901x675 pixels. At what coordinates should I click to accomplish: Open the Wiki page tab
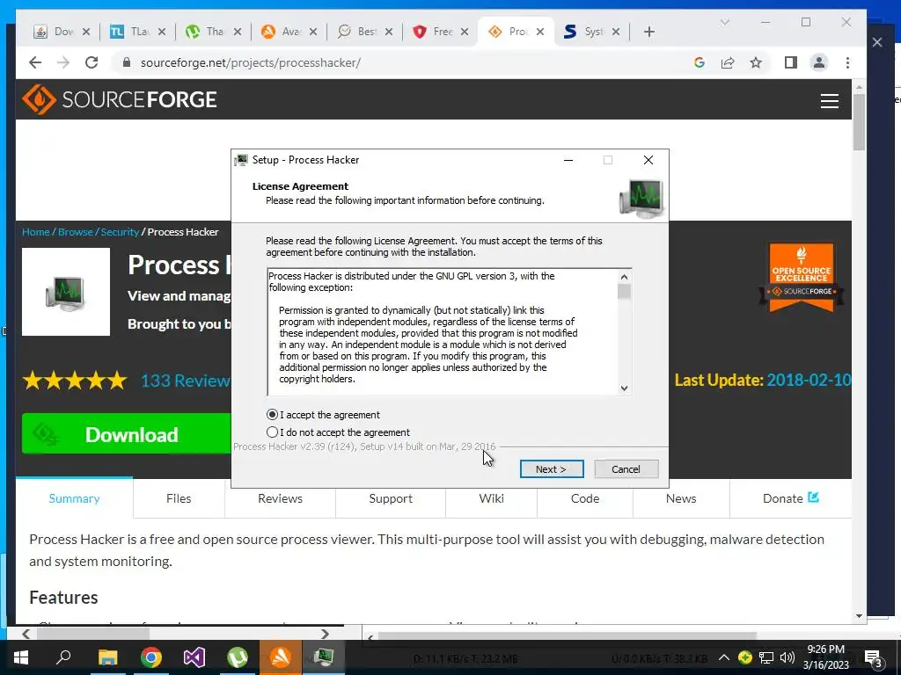click(x=491, y=498)
